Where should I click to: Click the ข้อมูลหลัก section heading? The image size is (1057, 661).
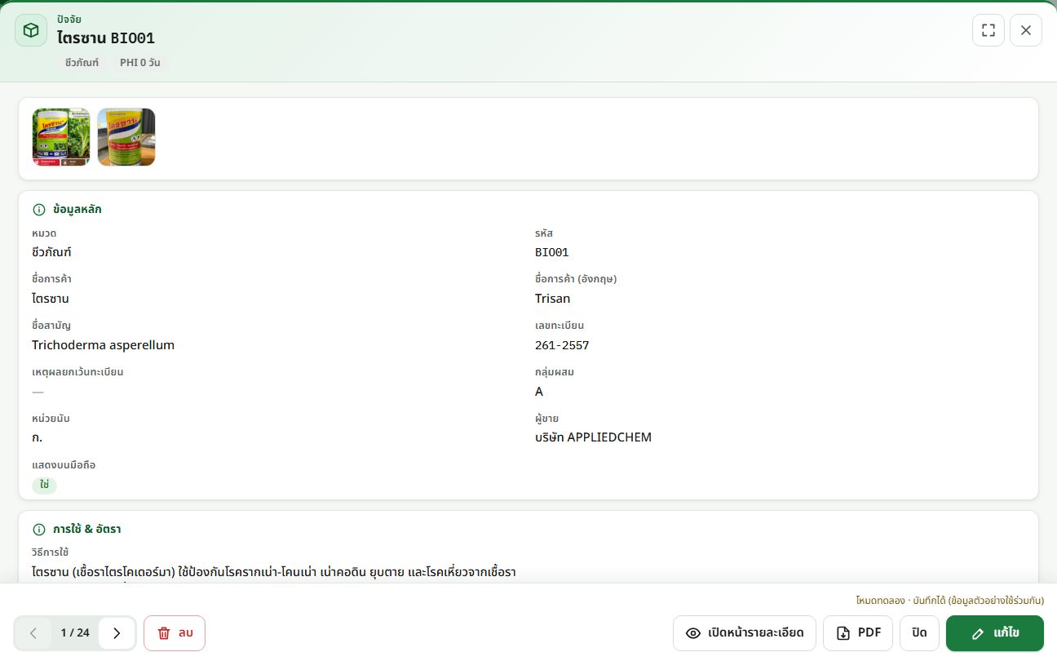point(77,210)
